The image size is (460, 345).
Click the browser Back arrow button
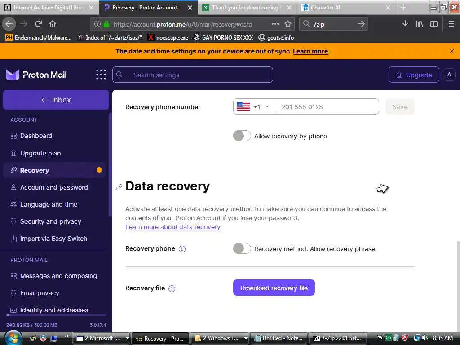point(9,24)
